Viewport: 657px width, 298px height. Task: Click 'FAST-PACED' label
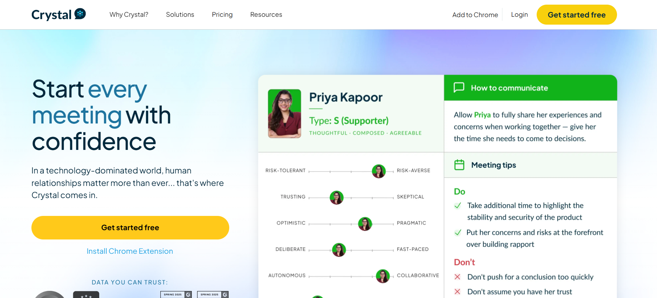click(412, 249)
